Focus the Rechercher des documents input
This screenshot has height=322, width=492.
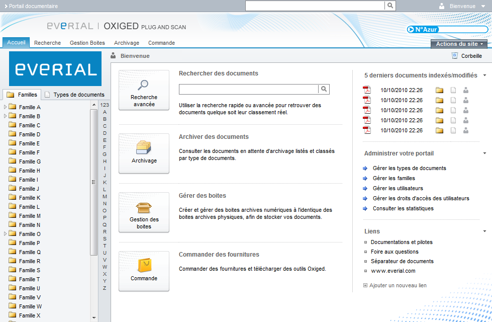[x=248, y=89]
